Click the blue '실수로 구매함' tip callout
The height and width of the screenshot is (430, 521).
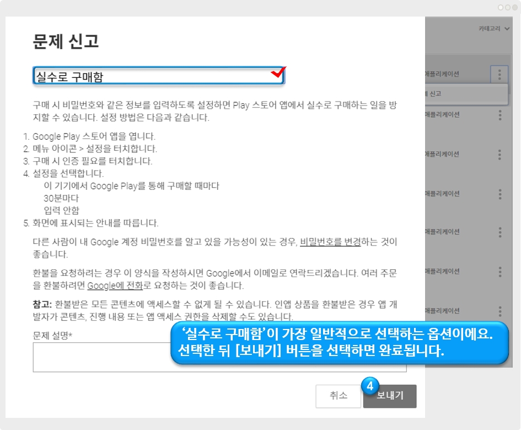coord(339,343)
